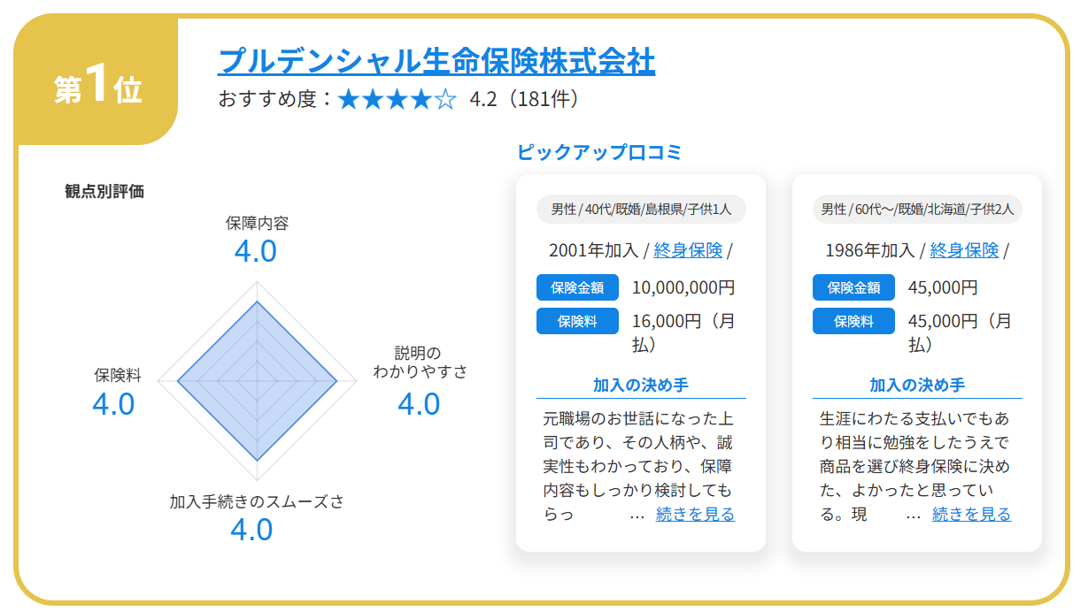Click the 男性/40代/既婚/島根県 profile tag
The width and height of the screenshot is (1088, 611).
pos(641,210)
